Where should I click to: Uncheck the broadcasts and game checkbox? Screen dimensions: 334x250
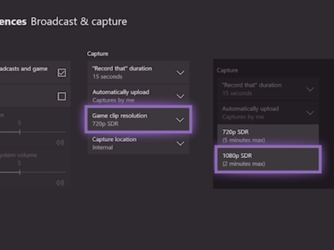point(62,73)
